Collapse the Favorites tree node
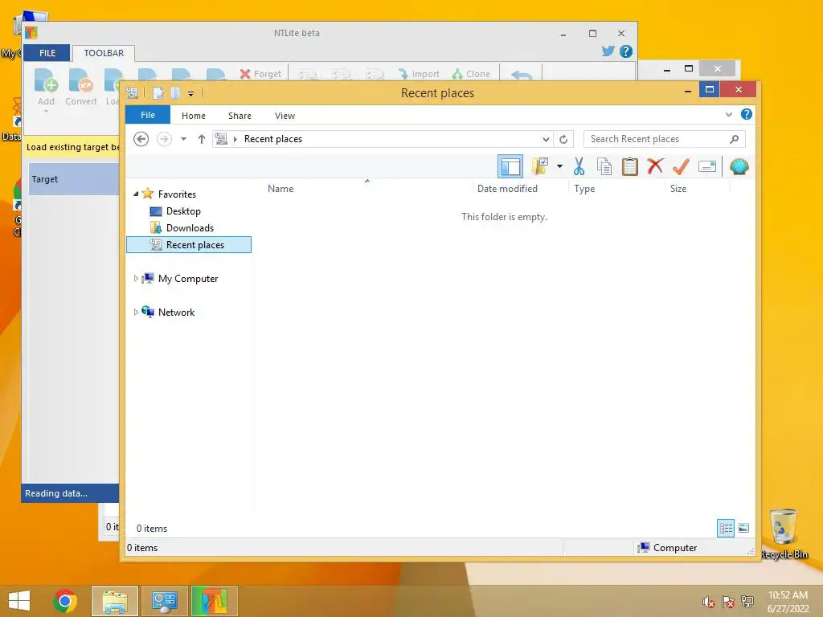The width and height of the screenshot is (823, 617). pos(136,194)
